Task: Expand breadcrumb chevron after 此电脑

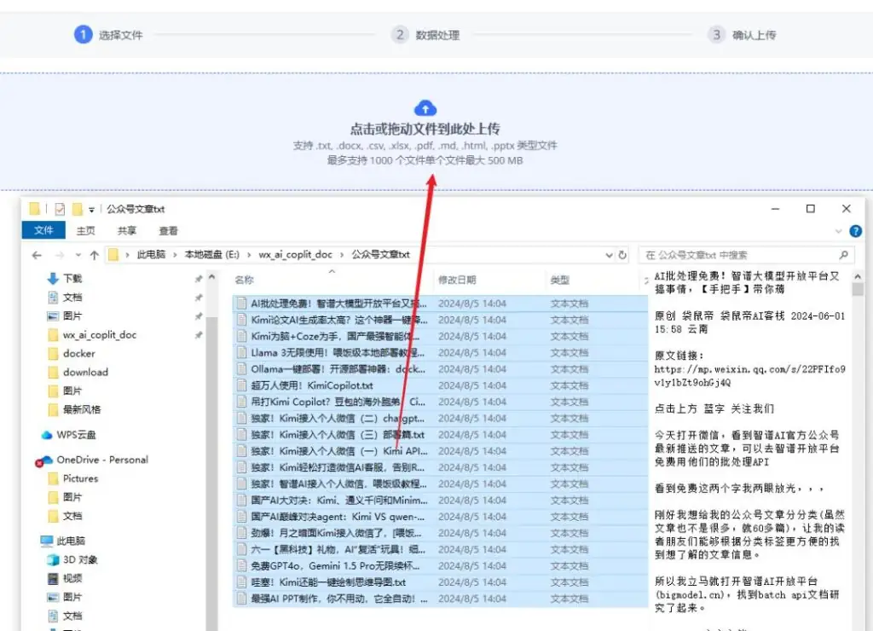Action: [175, 255]
